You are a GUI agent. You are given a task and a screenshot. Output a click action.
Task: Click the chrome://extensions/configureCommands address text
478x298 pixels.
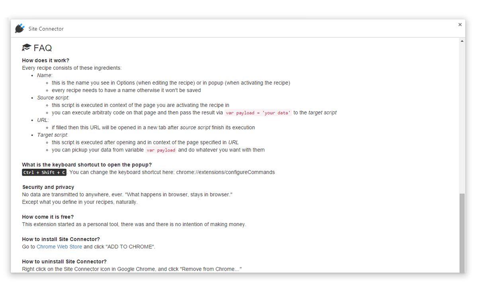pos(225,172)
